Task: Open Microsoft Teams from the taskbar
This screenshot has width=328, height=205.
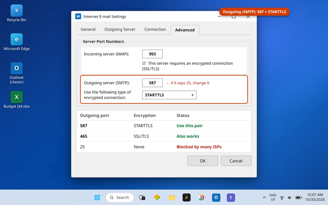Action: click(x=231, y=197)
